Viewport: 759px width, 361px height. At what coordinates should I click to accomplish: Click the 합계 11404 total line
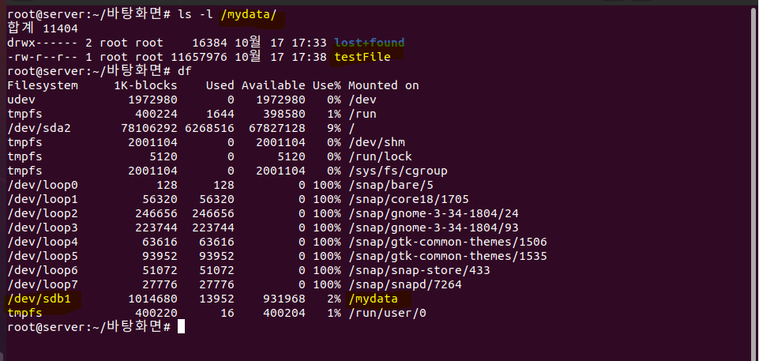point(43,28)
